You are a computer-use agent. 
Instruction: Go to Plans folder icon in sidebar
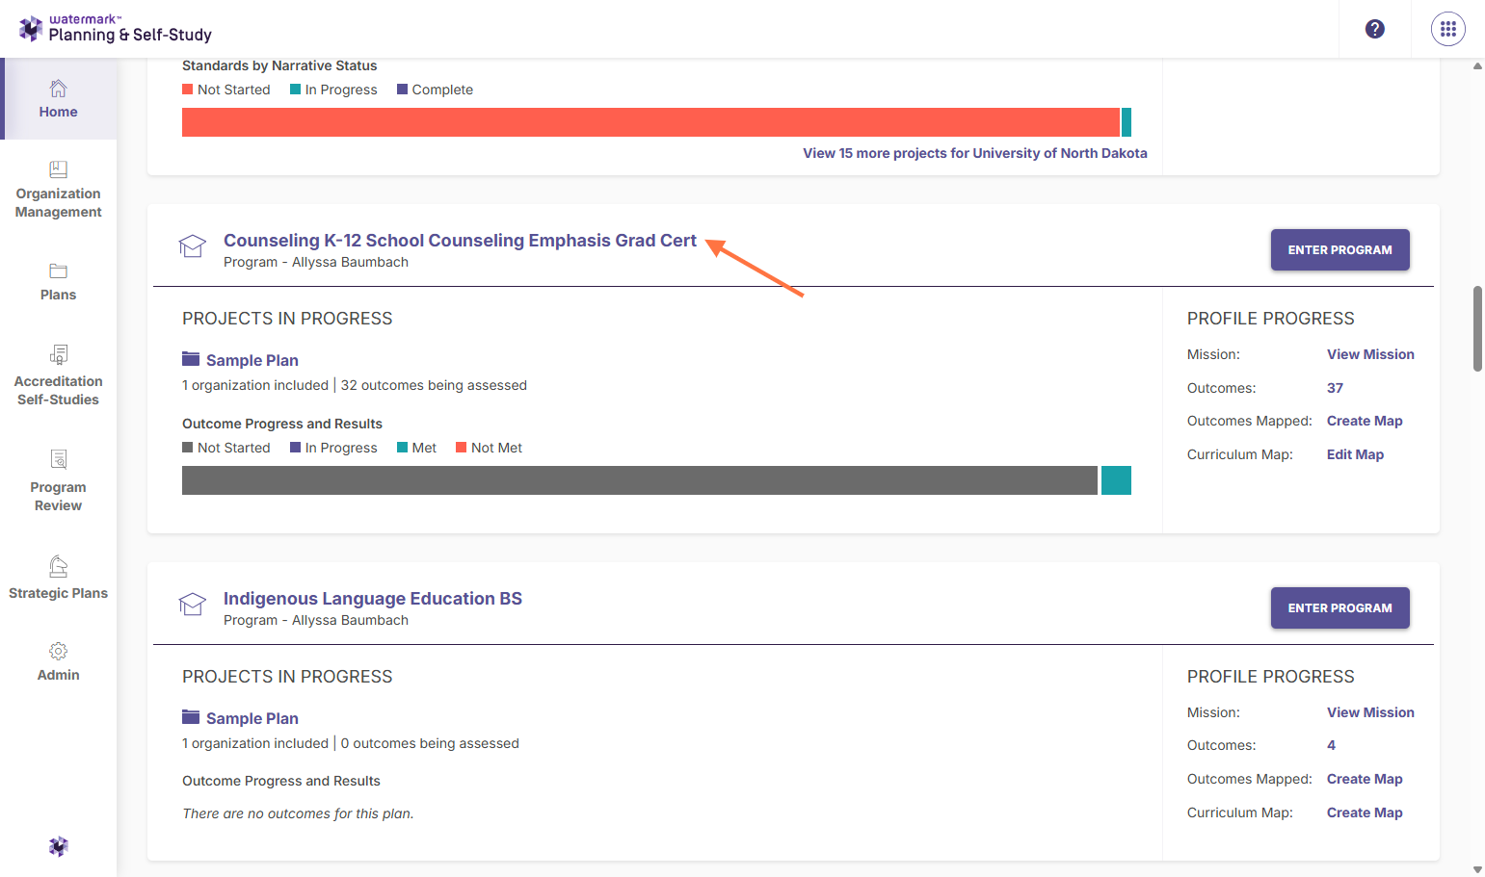click(58, 271)
